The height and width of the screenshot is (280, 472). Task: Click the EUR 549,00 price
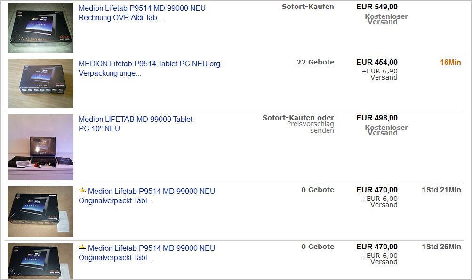point(376,7)
